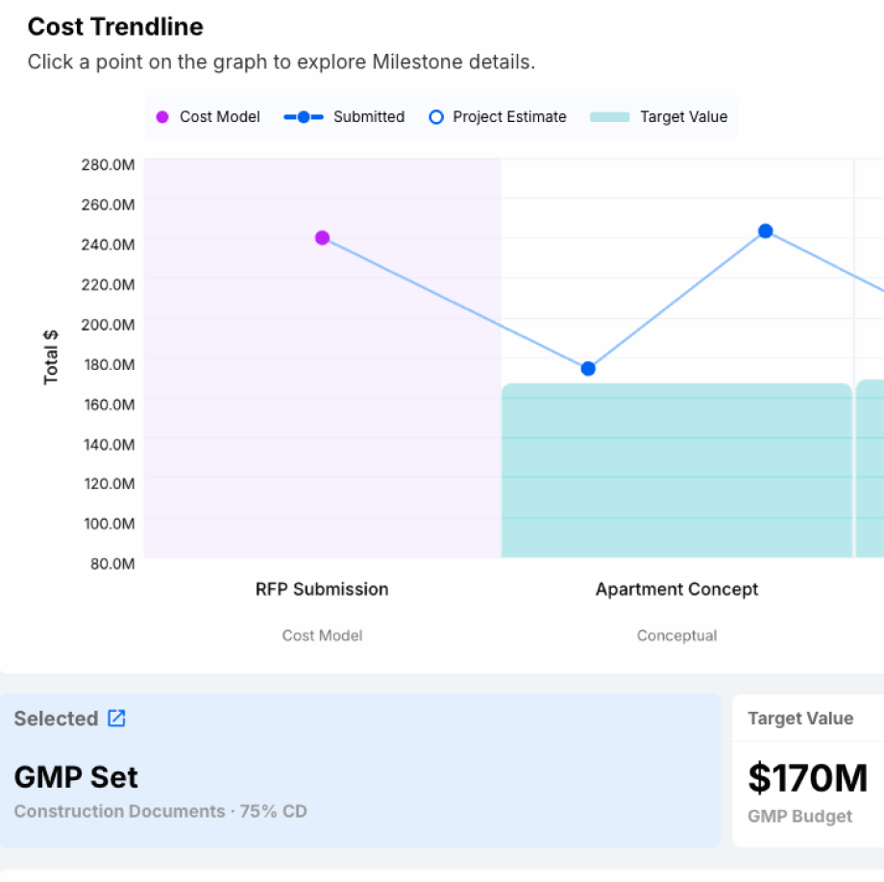Open the Selected milestone external link icon

(116, 718)
